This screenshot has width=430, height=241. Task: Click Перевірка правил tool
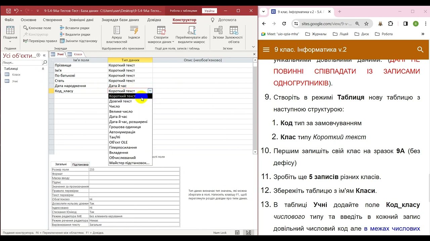(40, 41)
